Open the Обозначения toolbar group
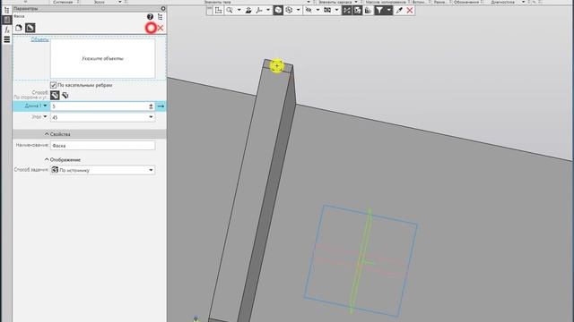Image resolution: width=574 pixels, height=322 pixels. point(466,2)
